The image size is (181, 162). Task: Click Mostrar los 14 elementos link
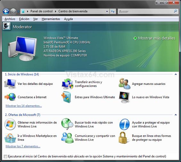coord(24,106)
